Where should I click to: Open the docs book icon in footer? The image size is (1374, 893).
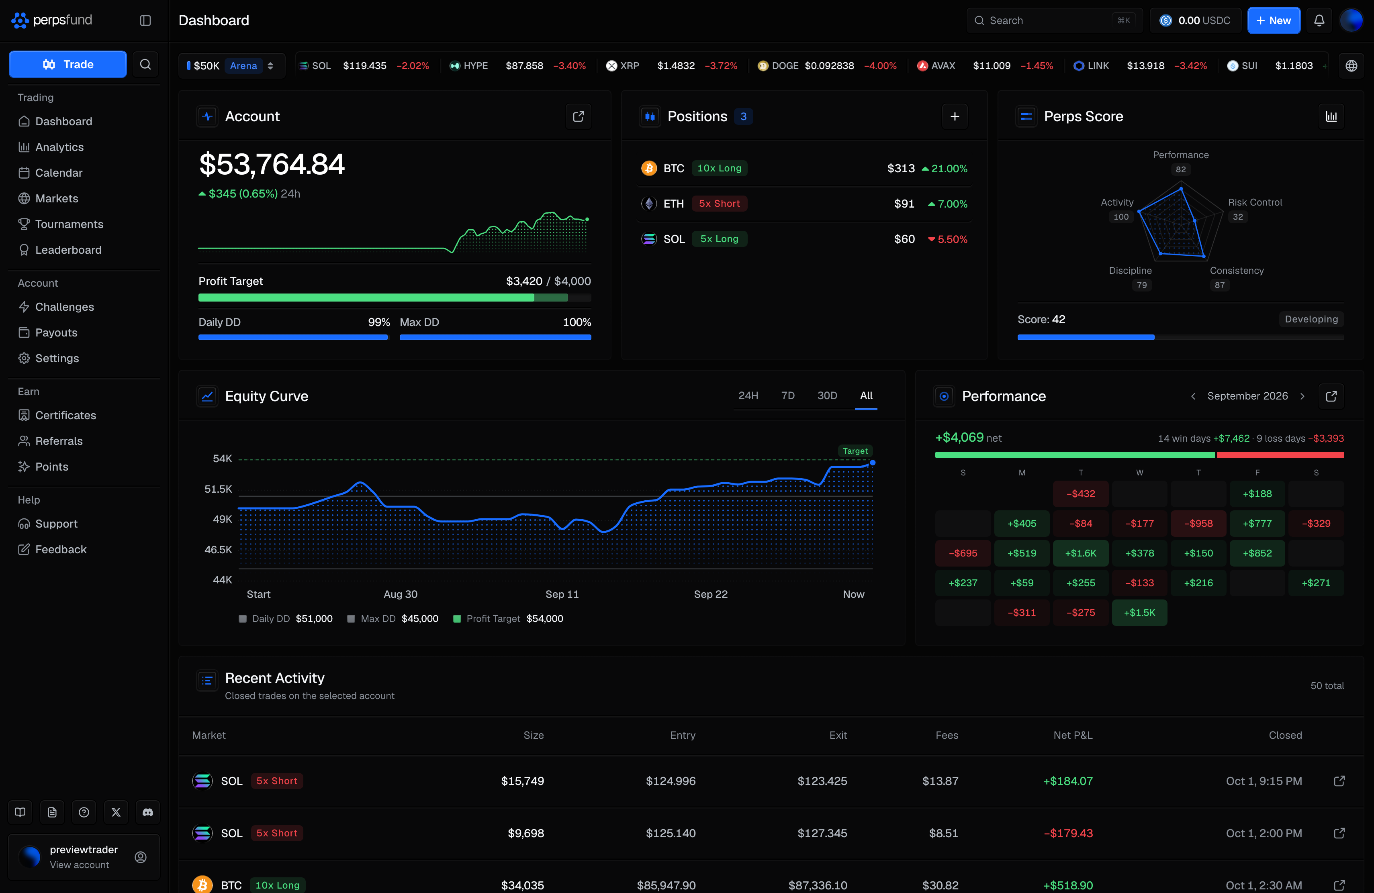pos(20,812)
